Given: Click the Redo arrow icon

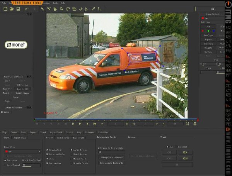Looking at the screenshot, I should (34, 9).
